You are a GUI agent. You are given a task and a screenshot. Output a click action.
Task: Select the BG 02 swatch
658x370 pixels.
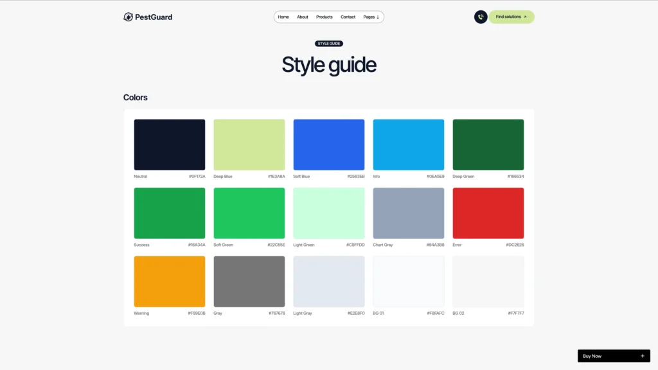(488, 281)
